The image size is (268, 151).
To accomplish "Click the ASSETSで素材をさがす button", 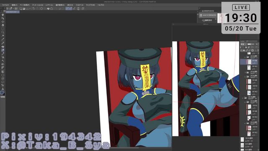I will (x=208, y=15).
